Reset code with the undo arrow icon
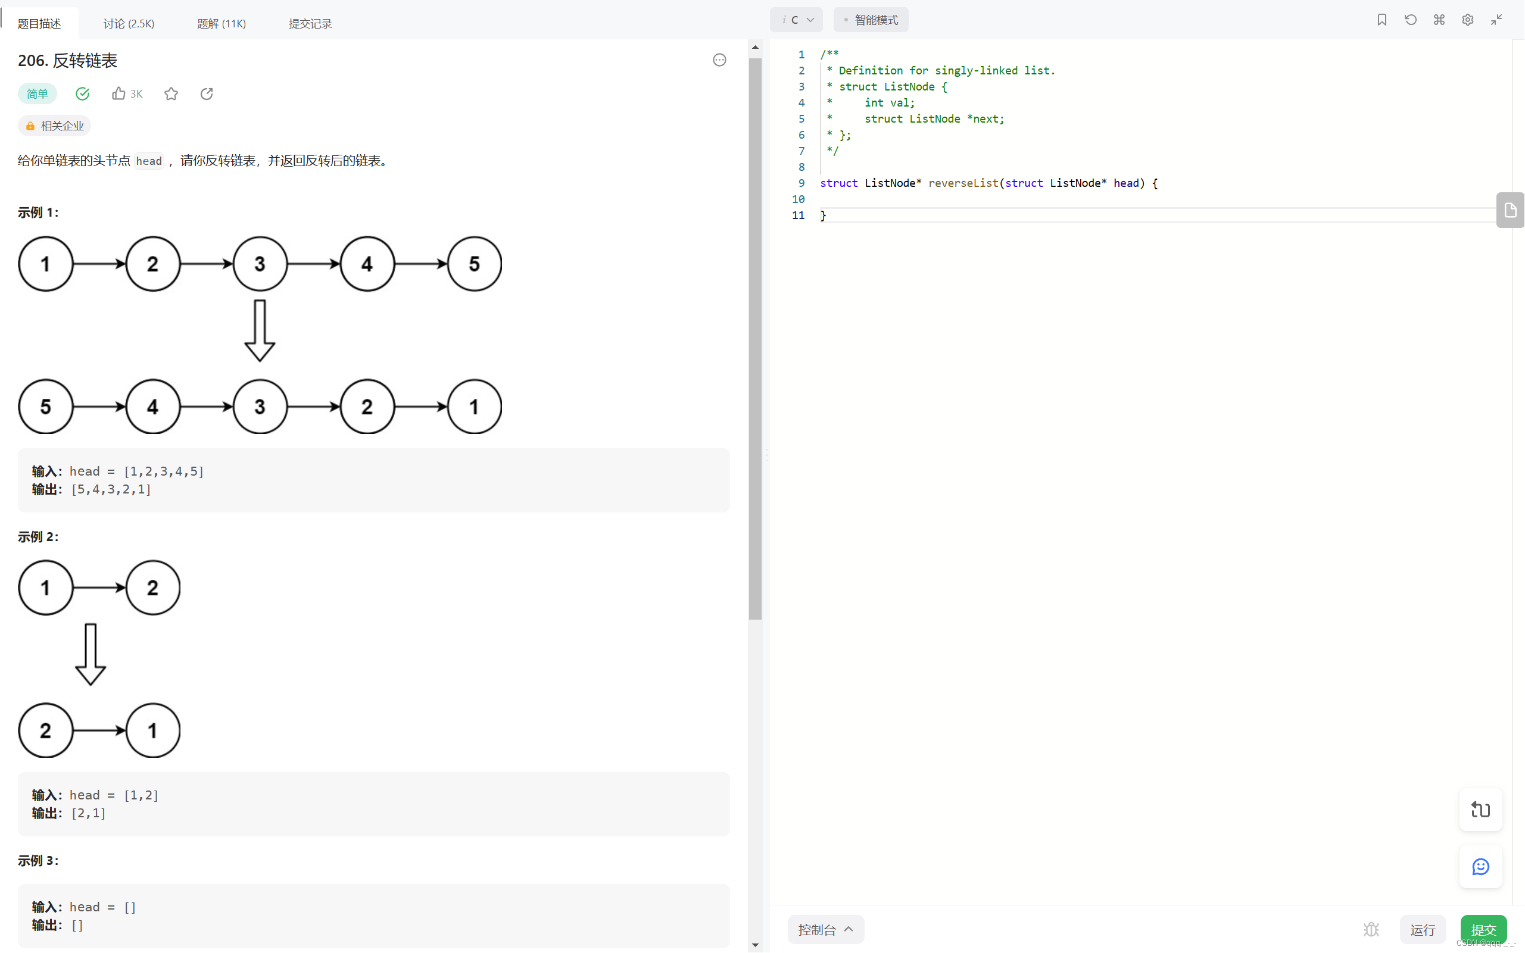The width and height of the screenshot is (1525, 953). [1410, 20]
